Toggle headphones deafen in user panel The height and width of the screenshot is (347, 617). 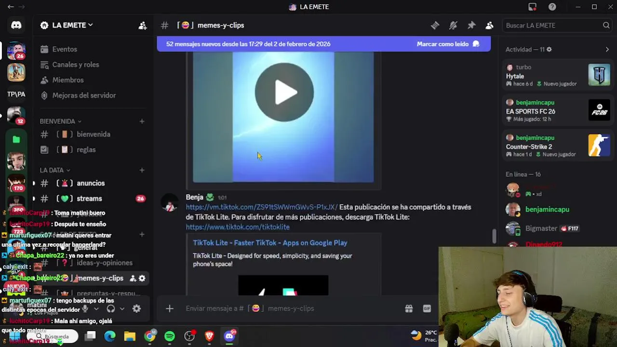point(111,309)
